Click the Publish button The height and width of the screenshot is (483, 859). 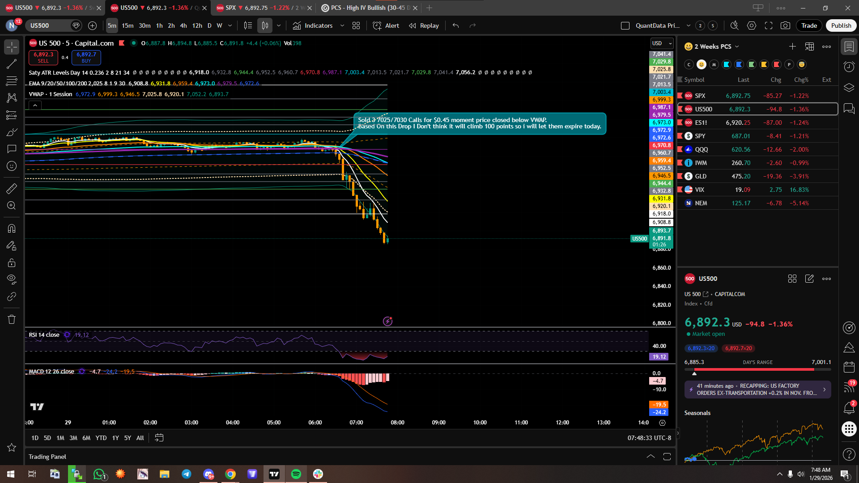(841, 25)
